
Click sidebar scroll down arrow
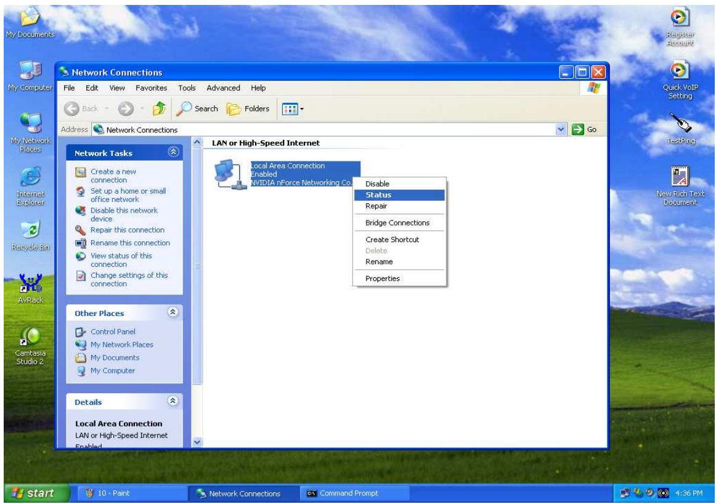(197, 442)
